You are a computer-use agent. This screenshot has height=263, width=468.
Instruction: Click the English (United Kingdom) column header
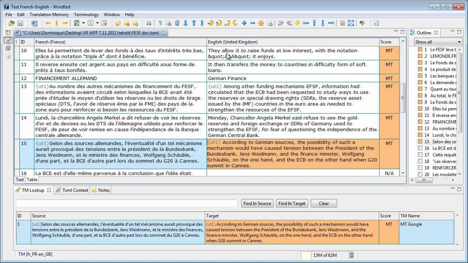point(293,42)
